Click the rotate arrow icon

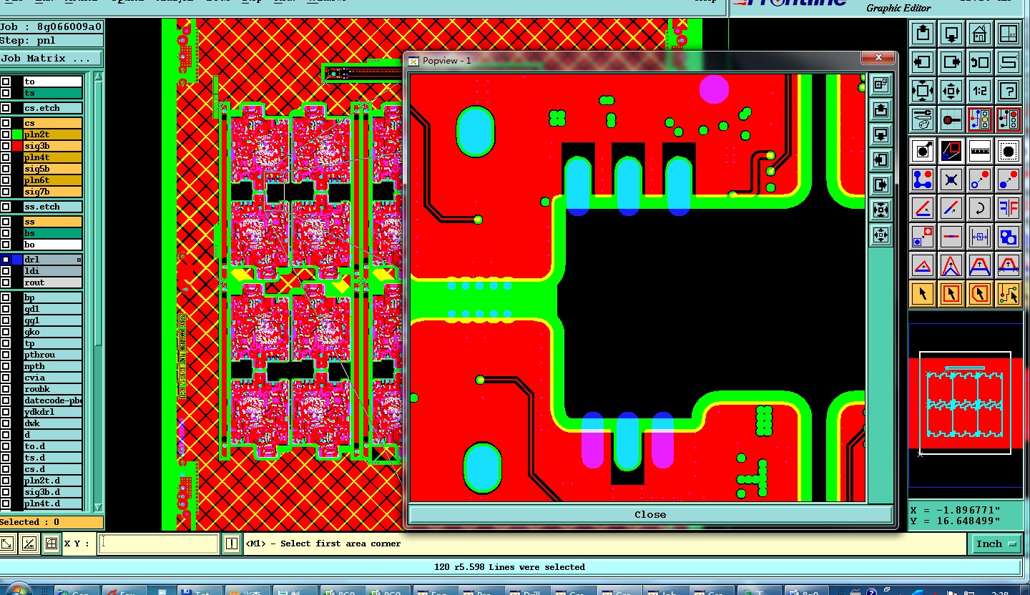point(980,208)
